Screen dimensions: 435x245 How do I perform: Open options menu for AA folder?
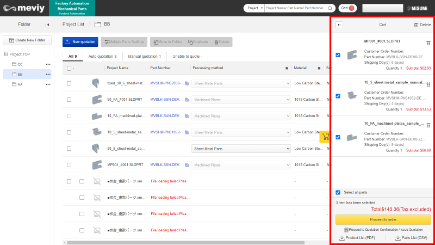(48, 84)
